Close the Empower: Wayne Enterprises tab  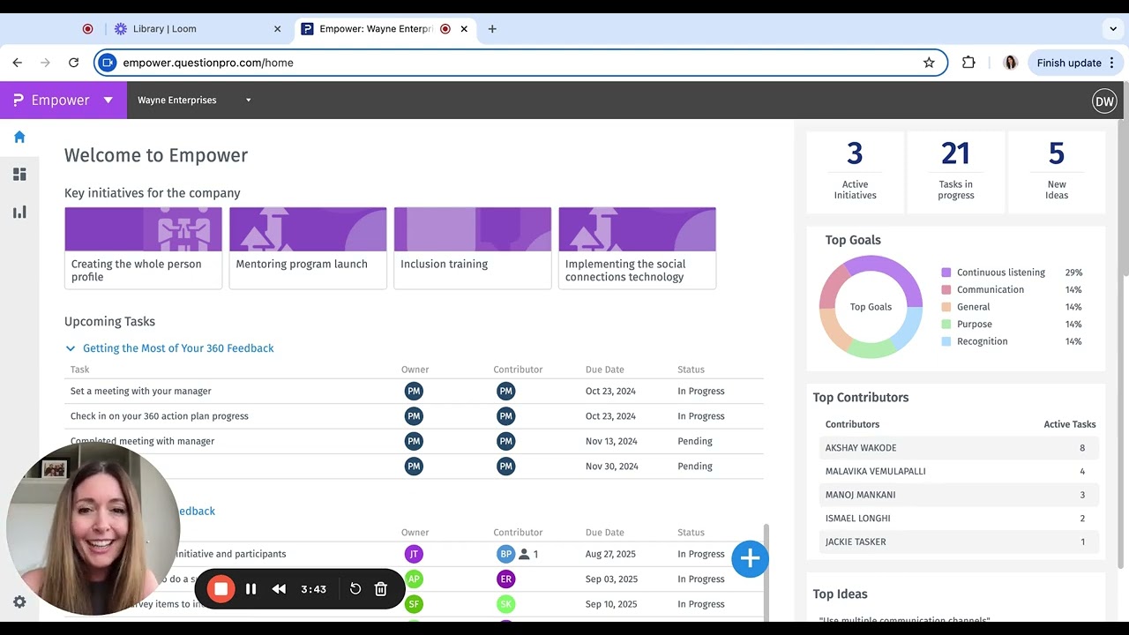point(464,28)
